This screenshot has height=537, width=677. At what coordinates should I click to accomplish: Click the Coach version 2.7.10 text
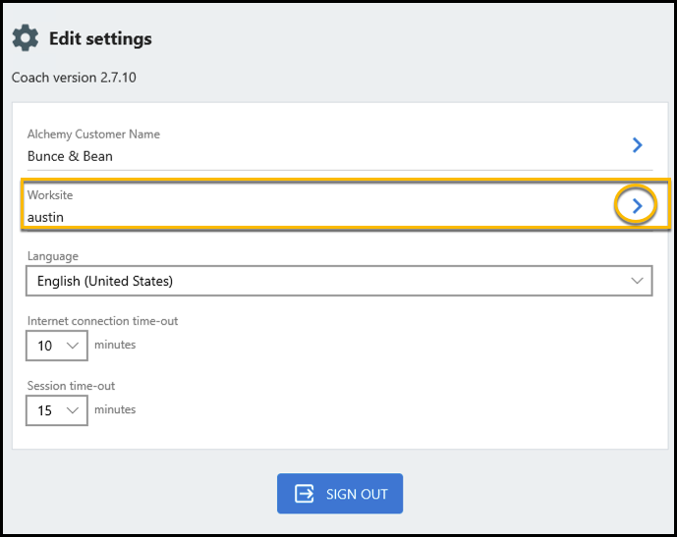coord(74,77)
